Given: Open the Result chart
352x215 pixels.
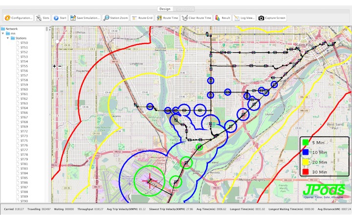Looking at the screenshot, I should (222, 18).
